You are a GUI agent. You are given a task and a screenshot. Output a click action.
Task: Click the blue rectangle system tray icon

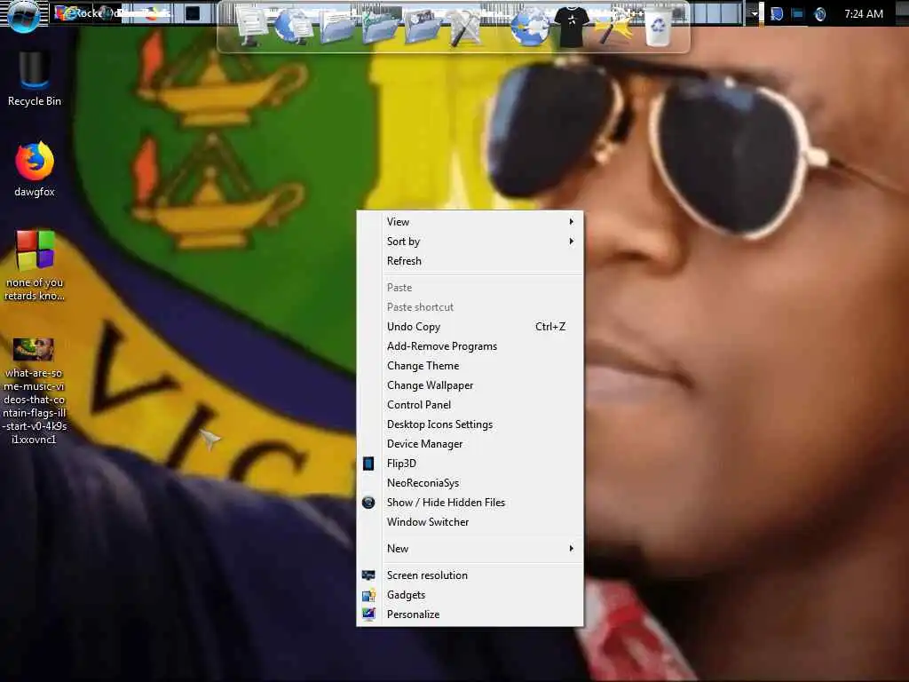click(x=798, y=14)
